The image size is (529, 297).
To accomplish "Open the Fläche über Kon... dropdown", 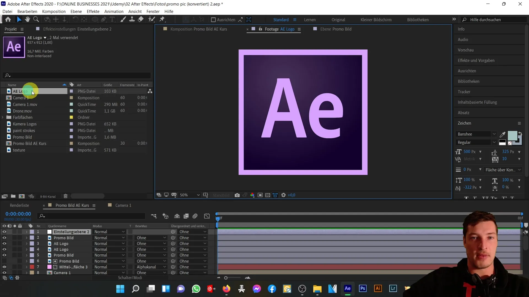I will click(503, 170).
